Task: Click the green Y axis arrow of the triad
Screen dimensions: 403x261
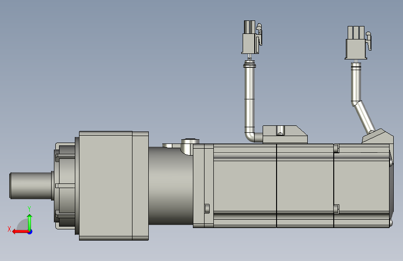Action: tap(30, 222)
